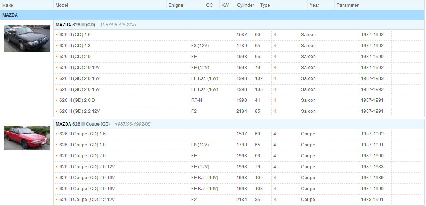Click F8 (12V) engine in the saloon 1.8 row

click(200, 46)
